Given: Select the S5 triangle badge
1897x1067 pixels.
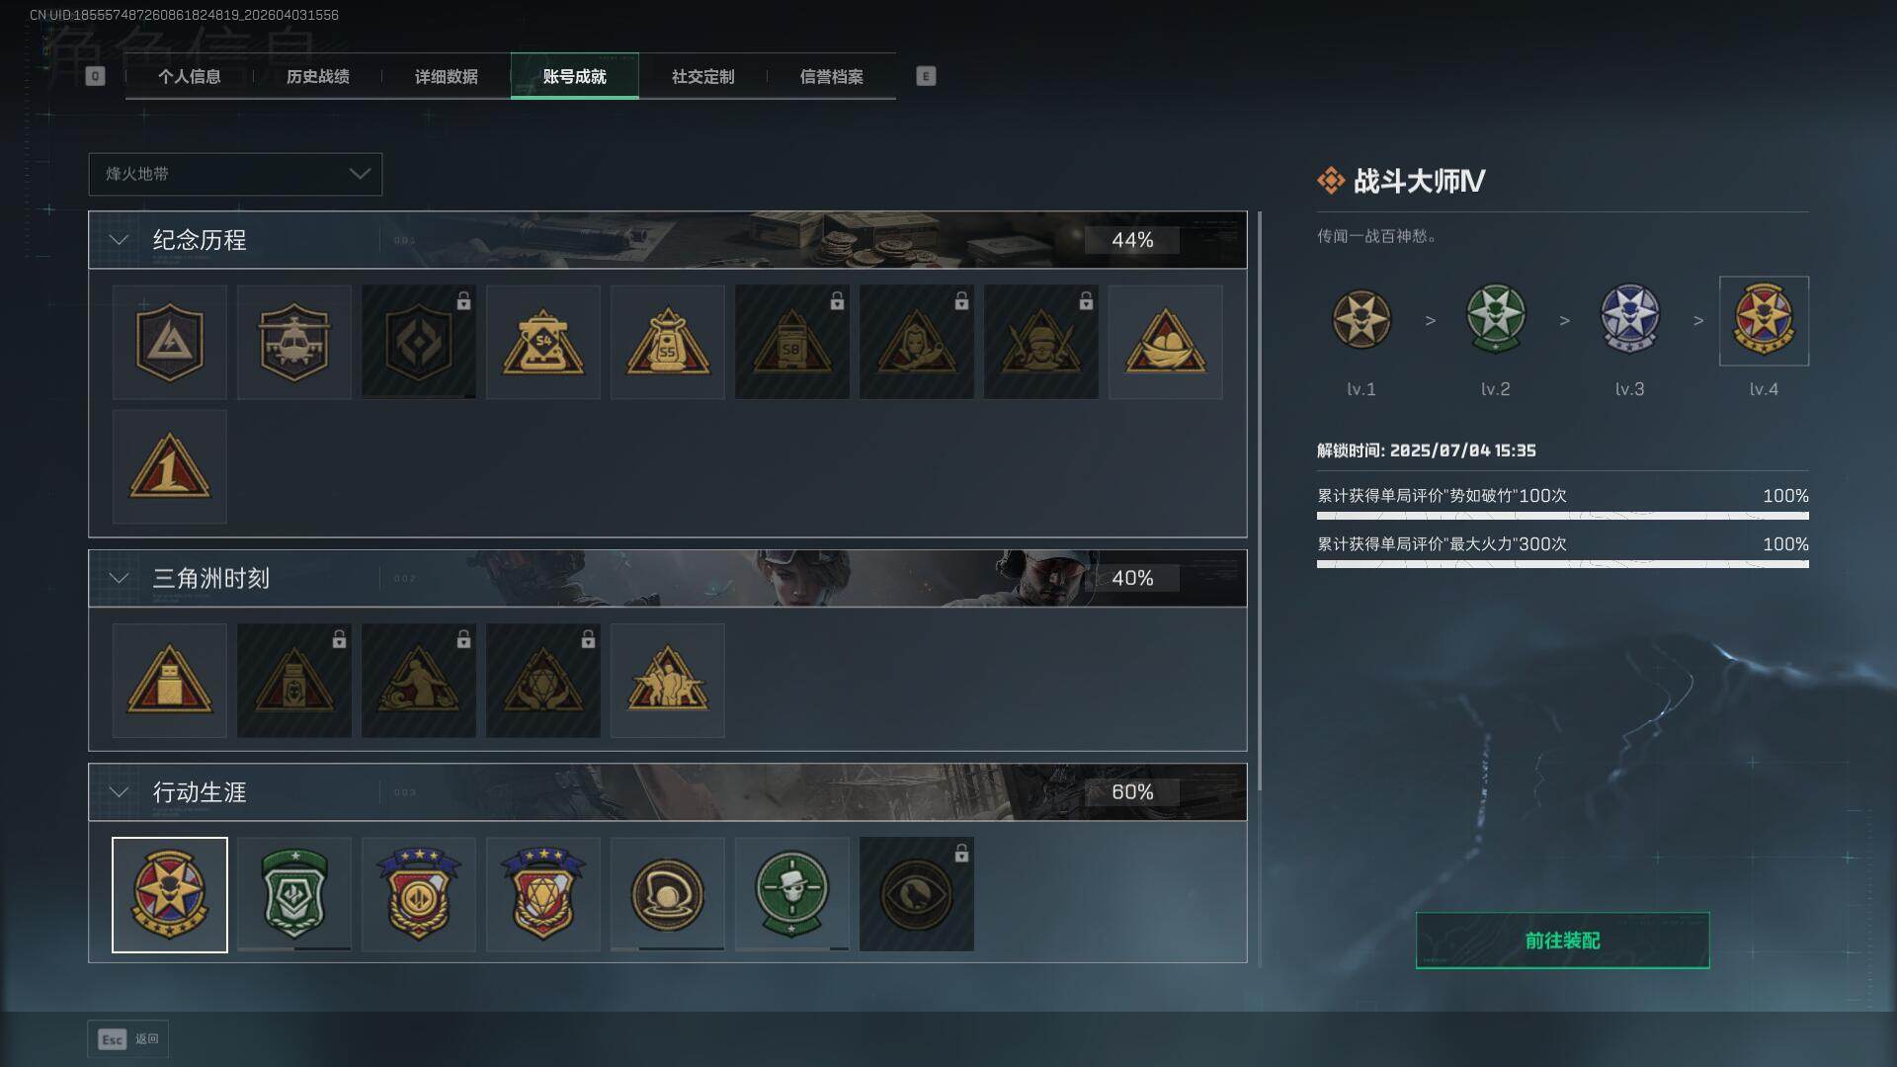Looking at the screenshot, I should click(x=667, y=342).
